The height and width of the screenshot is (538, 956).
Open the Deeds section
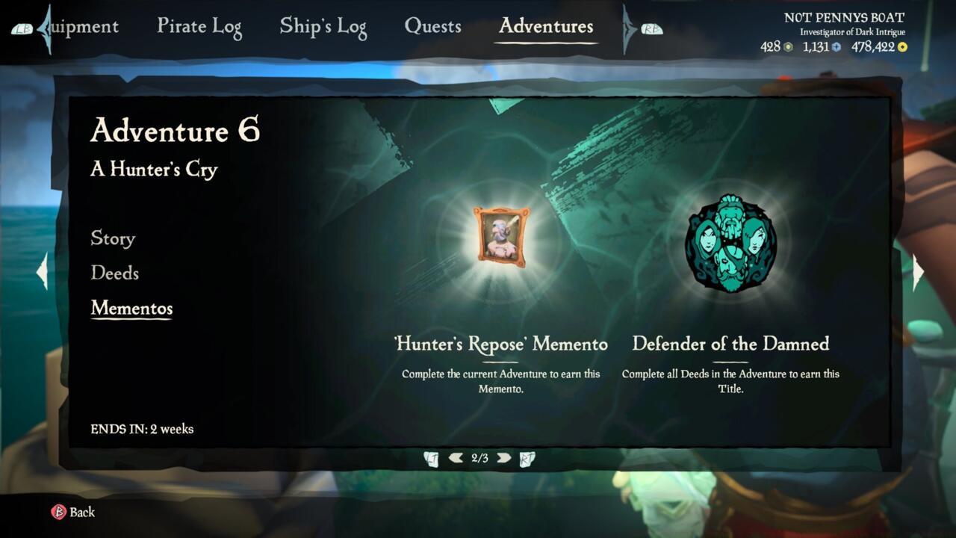tap(115, 273)
